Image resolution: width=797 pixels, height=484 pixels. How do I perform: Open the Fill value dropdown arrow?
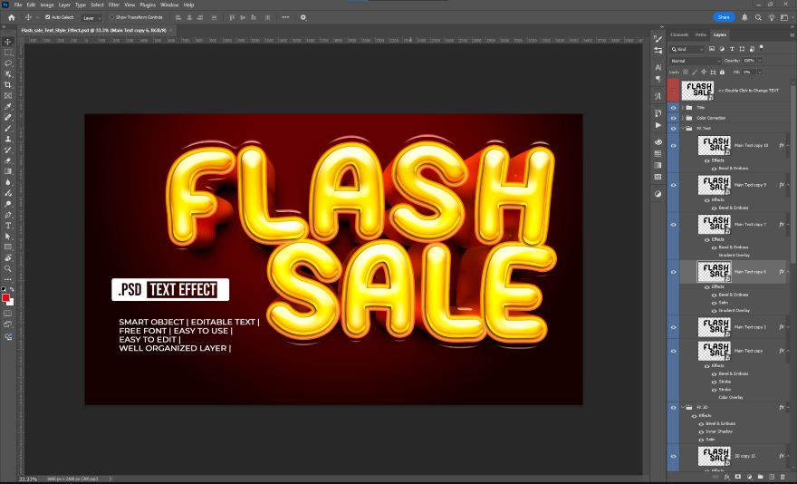[x=759, y=72]
